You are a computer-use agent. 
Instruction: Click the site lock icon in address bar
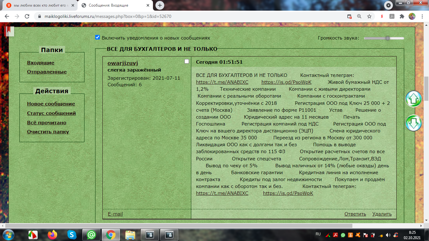click(x=39, y=16)
